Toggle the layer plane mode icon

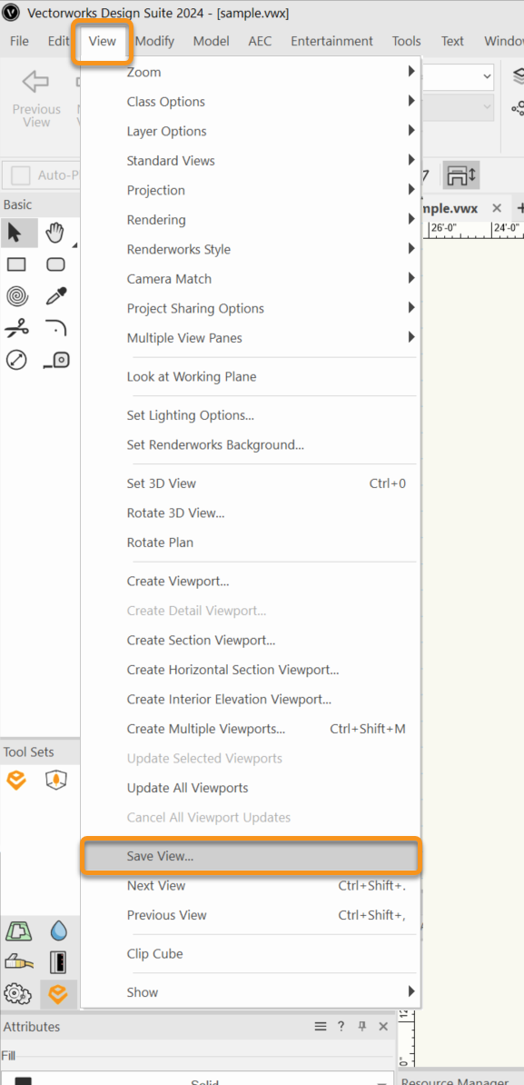[x=461, y=175]
